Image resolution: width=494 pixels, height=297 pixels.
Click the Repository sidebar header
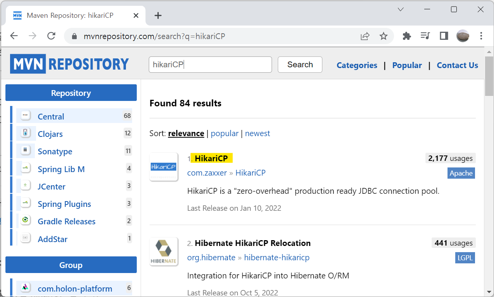coord(71,93)
